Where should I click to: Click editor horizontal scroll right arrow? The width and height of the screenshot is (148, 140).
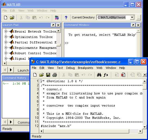[140, 131]
